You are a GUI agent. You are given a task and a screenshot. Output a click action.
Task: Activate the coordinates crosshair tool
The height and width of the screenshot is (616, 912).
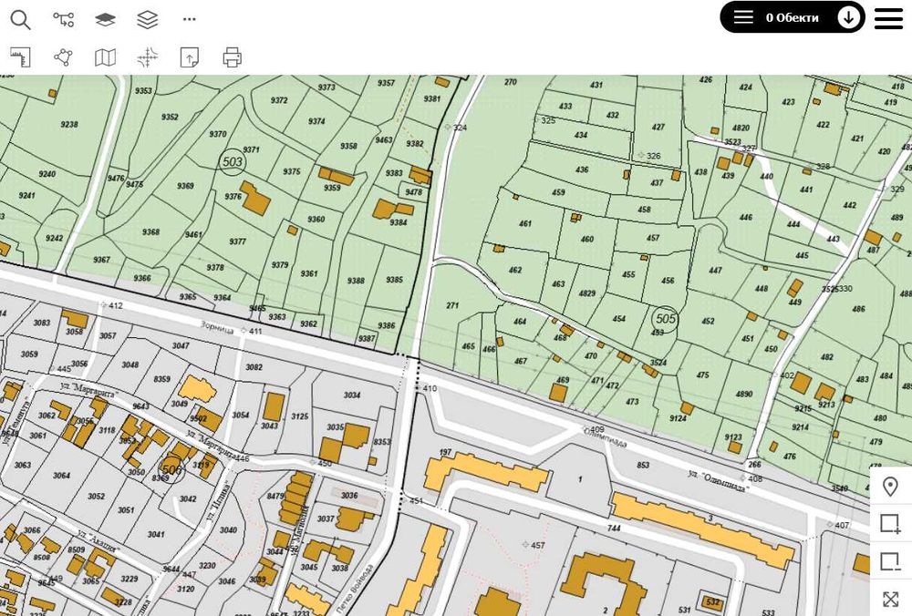point(148,57)
